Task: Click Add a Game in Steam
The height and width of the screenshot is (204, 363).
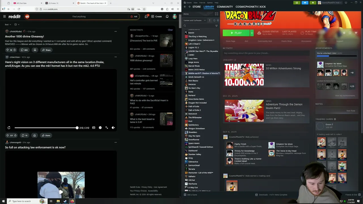Action: coord(190,195)
